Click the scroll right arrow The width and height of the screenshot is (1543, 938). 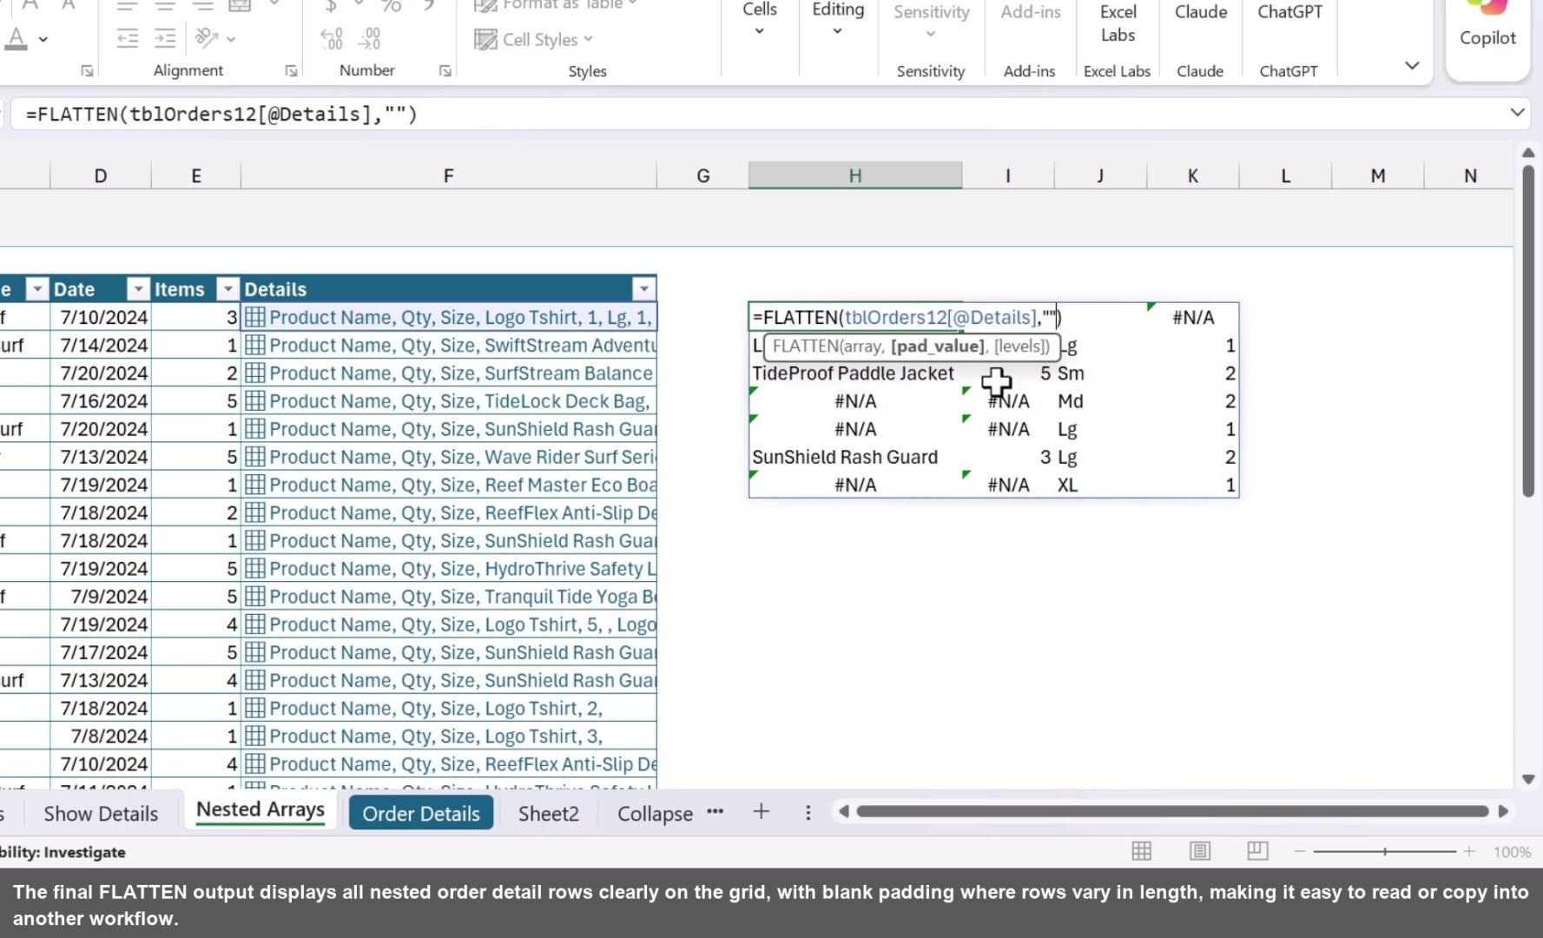click(1504, 811)
